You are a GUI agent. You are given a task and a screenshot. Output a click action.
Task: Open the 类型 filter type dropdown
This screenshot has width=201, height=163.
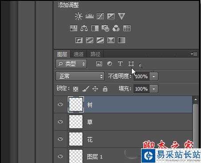coord(71,64)
